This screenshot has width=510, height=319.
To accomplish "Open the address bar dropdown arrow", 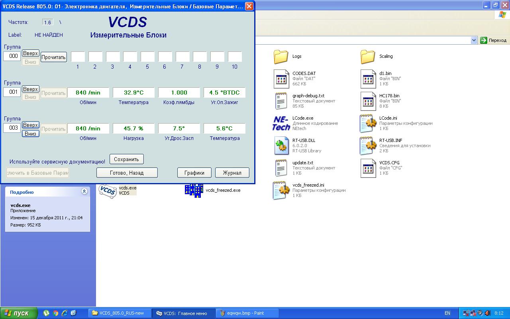I will pyautogui.click(x=474, y=40).
